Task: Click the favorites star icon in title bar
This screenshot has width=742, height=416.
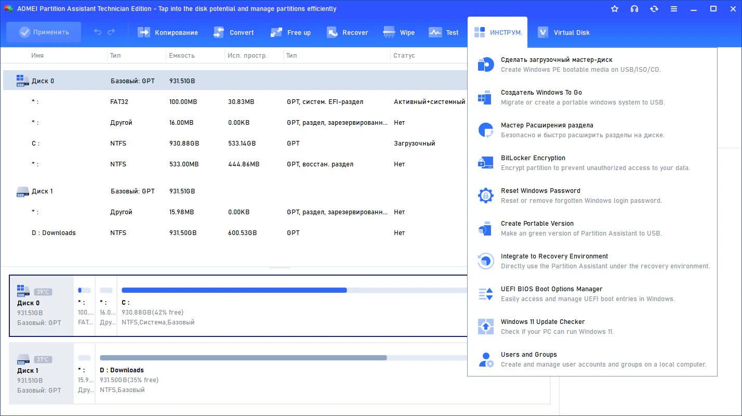Action: (615, 9)
